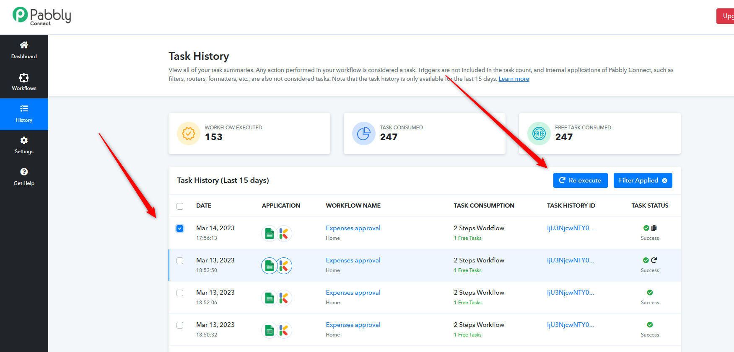734x352 pixels.
Task: Uncheck the Mar 14, 2023 row checkbox
Action: tap(180, 229)
